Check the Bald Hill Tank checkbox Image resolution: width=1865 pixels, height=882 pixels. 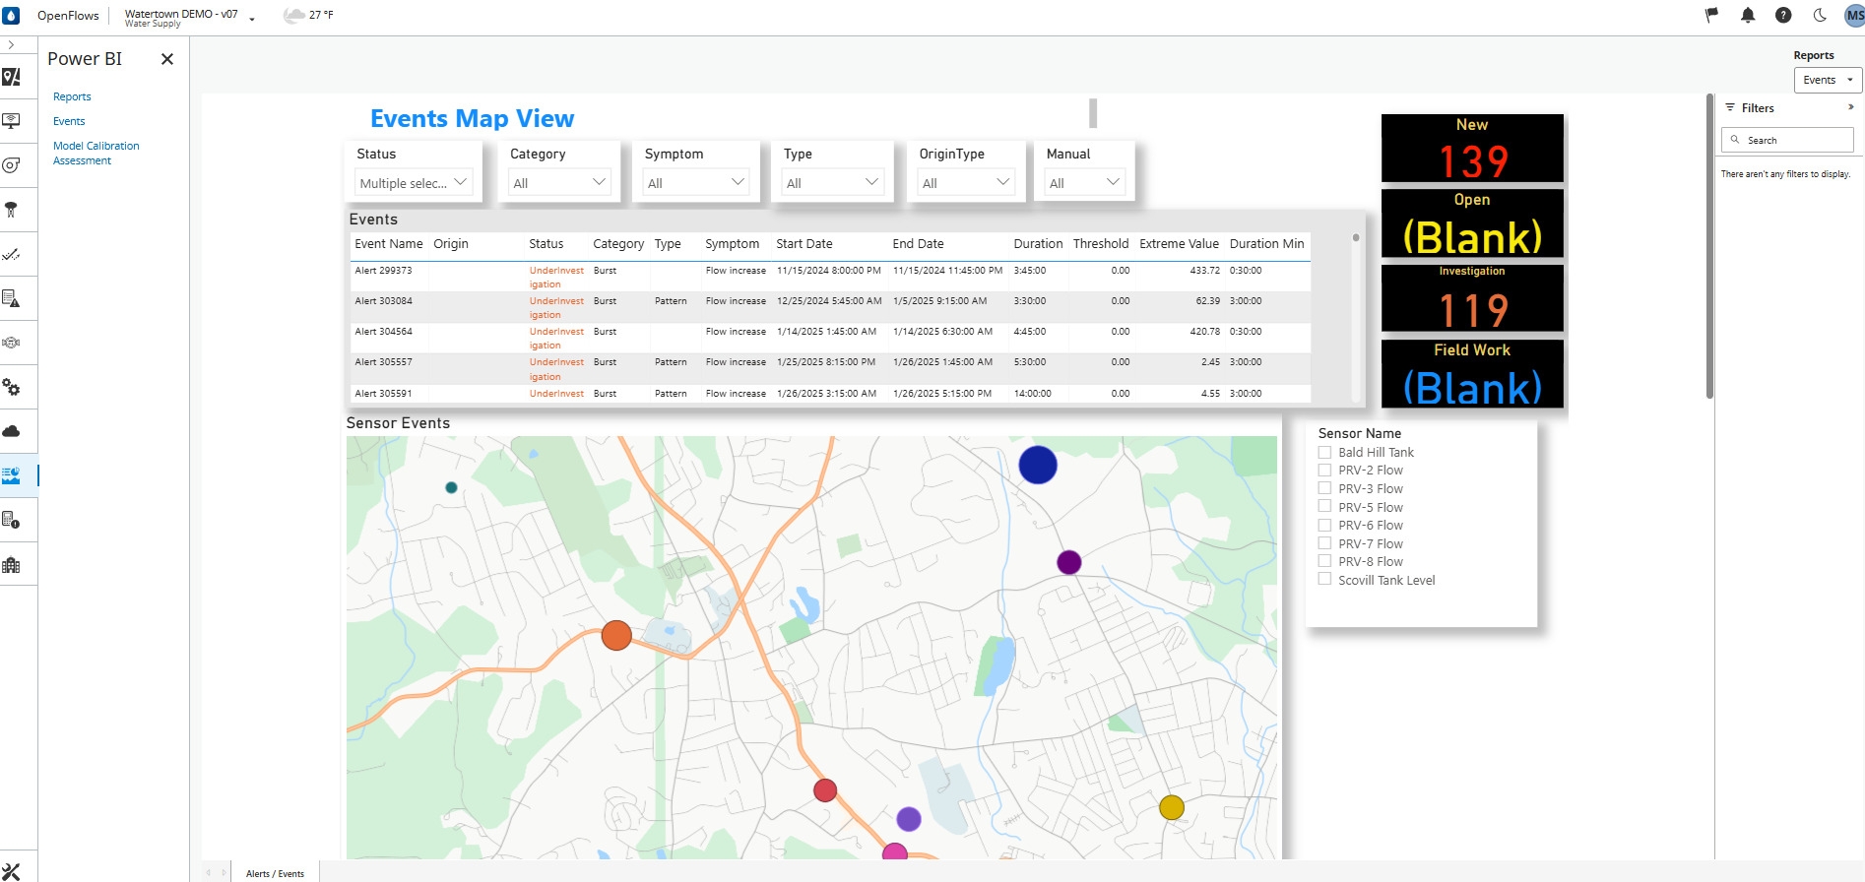[1324, 452]
